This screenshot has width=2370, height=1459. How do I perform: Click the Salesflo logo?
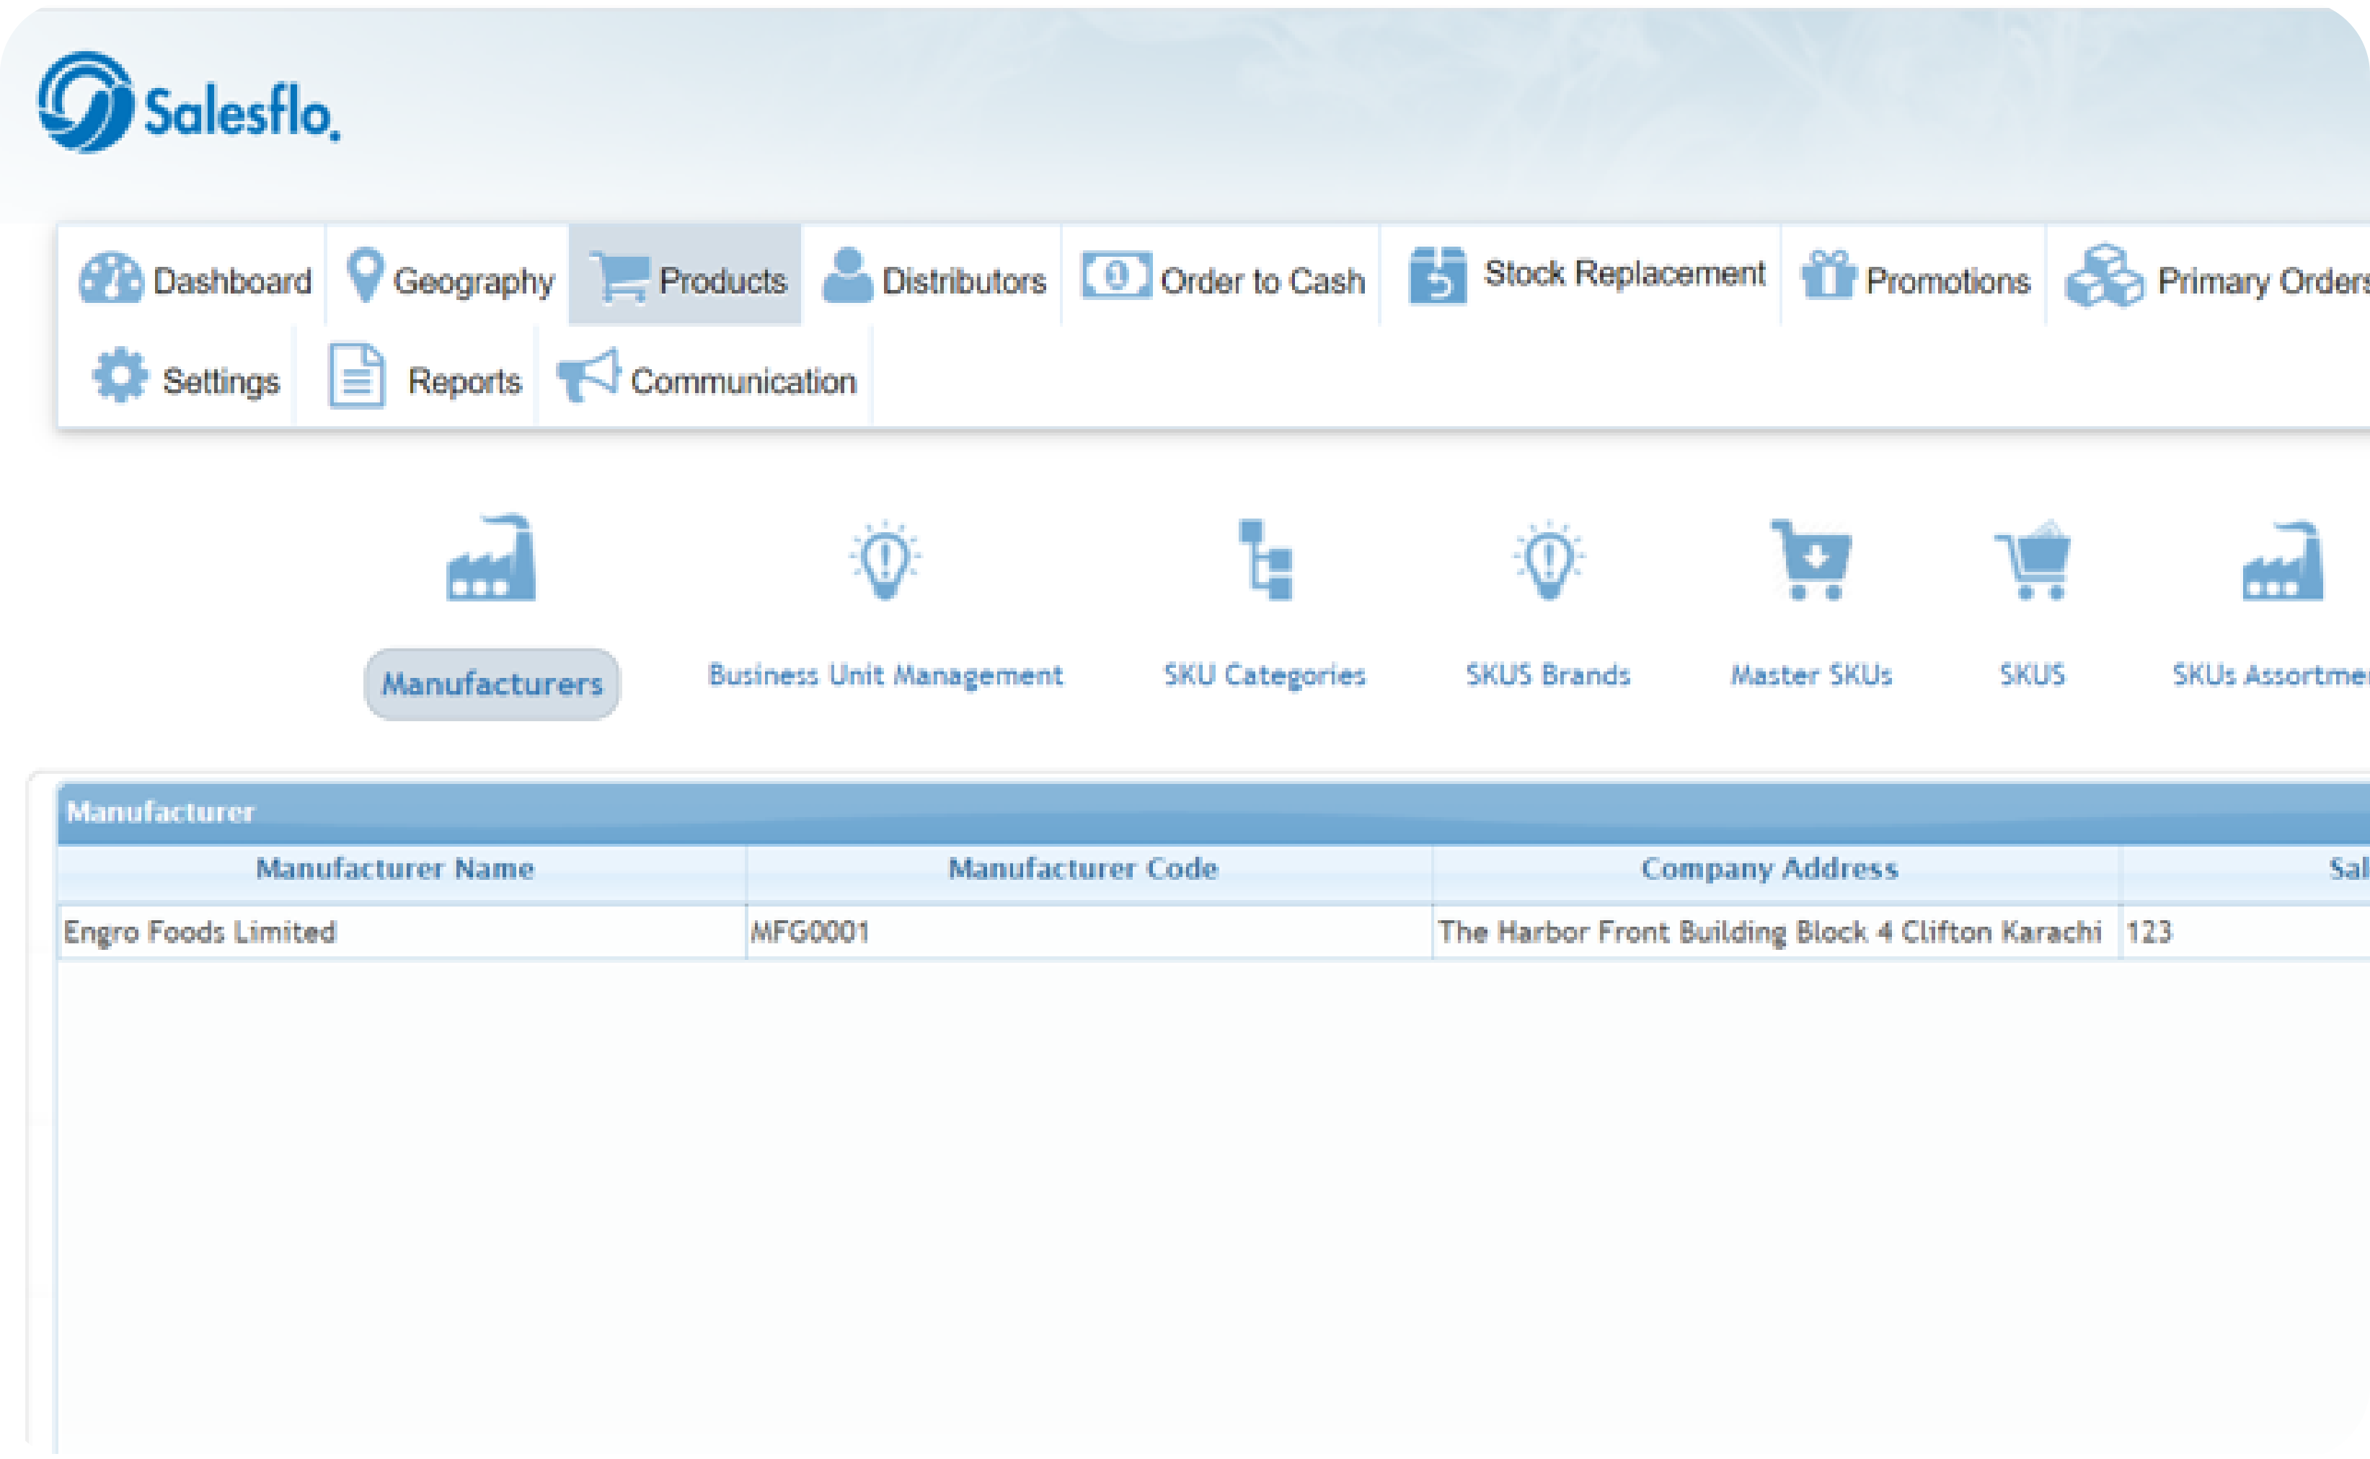coord(189,103)
